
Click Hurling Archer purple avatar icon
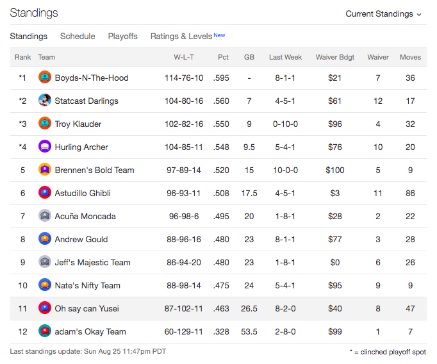coord(45,147)
